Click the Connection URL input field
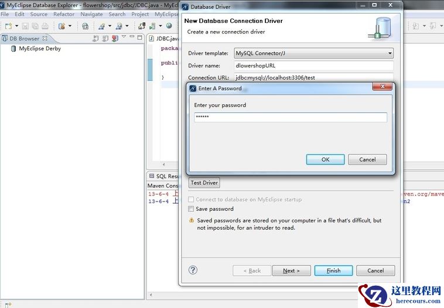444x308 pixels. [x=314, y=77]
